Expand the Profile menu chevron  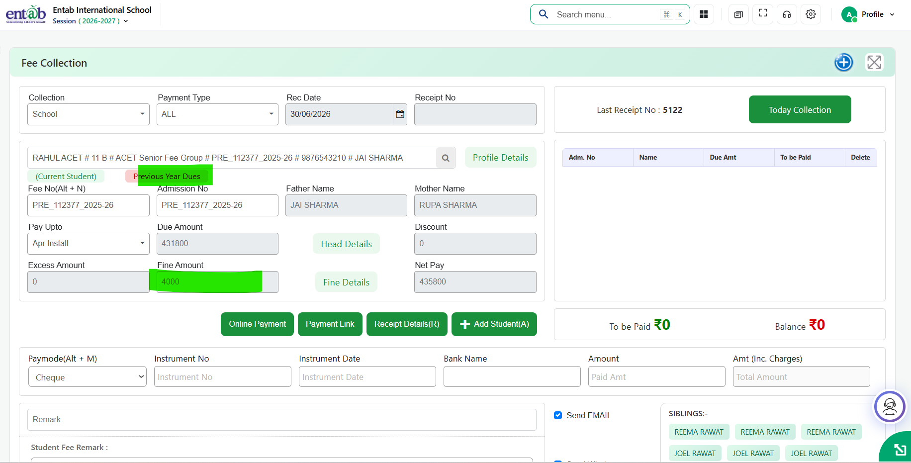point(892,14)
